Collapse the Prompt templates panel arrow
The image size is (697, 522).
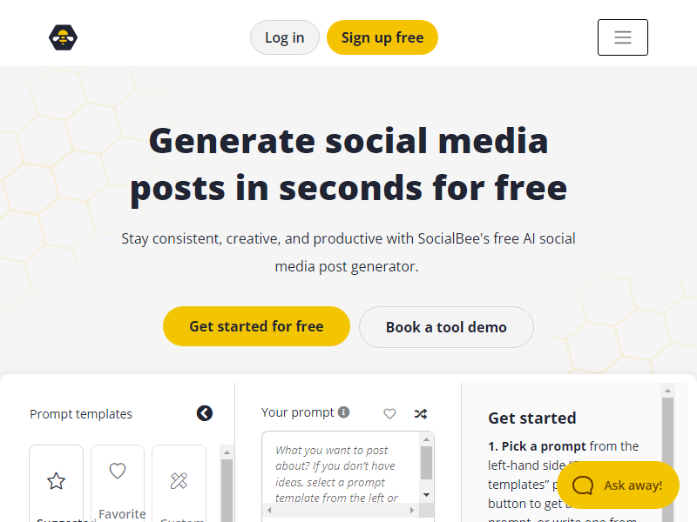tap(205, 413)
